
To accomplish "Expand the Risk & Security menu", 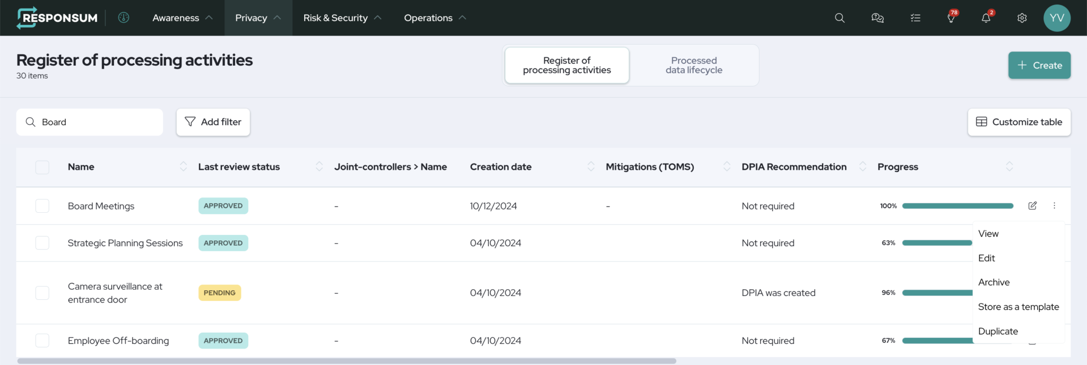I will click(342, 18).
